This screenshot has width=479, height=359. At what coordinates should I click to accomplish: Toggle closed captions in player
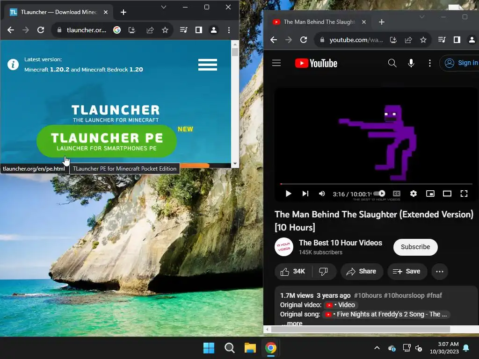tap(397, 194)
